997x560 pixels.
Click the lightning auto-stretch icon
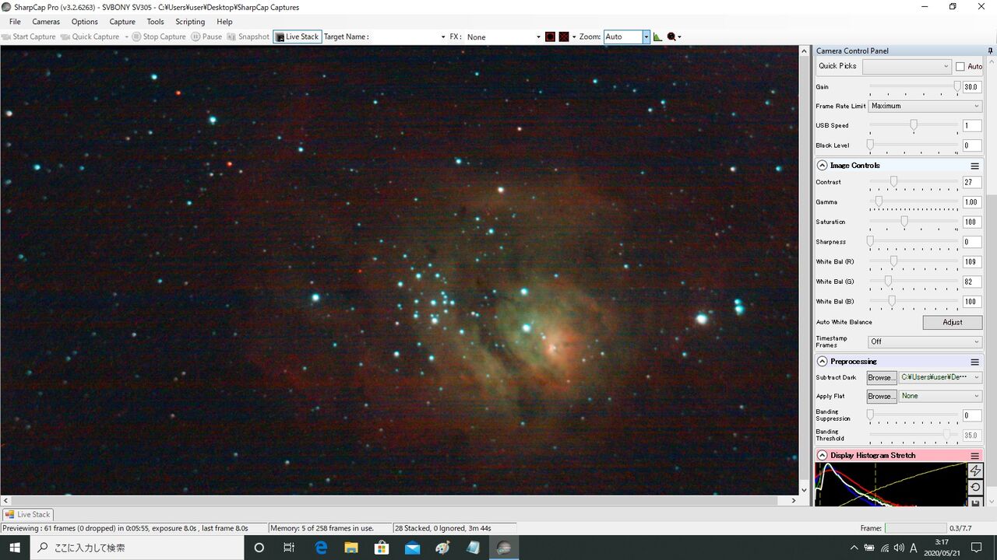tap(975, 471)
